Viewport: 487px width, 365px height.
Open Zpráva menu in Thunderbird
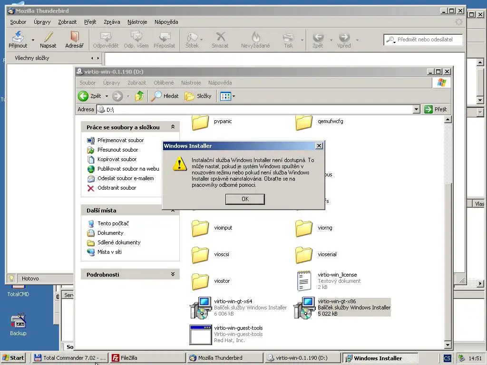click(112, 22)
